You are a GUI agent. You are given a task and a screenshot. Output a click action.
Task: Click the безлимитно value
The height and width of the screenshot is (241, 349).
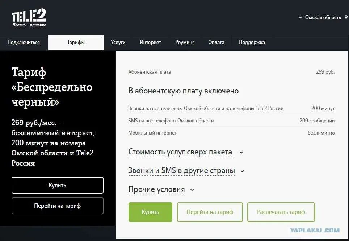321,133
